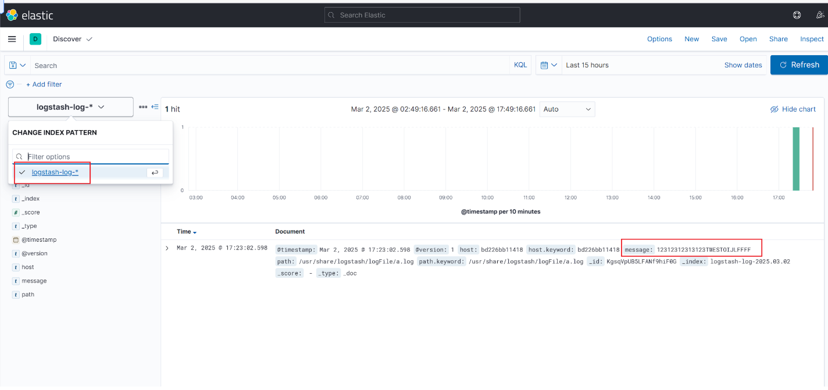The width and height of the screenshot is (828, 390).
Task: Select logstash-log-* in the pattern list
Action: [55, 172]
